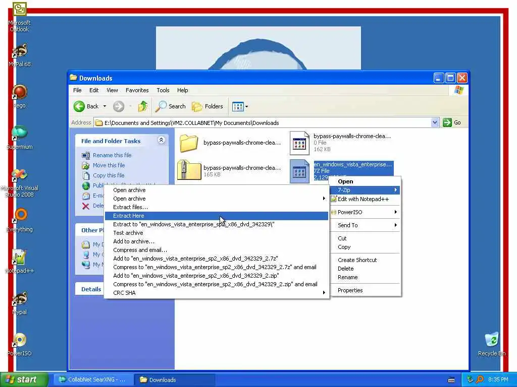Click Copy this file task link
Image resolution: width=517 pixels, height=387 pixels.
(x=109, y=175)
